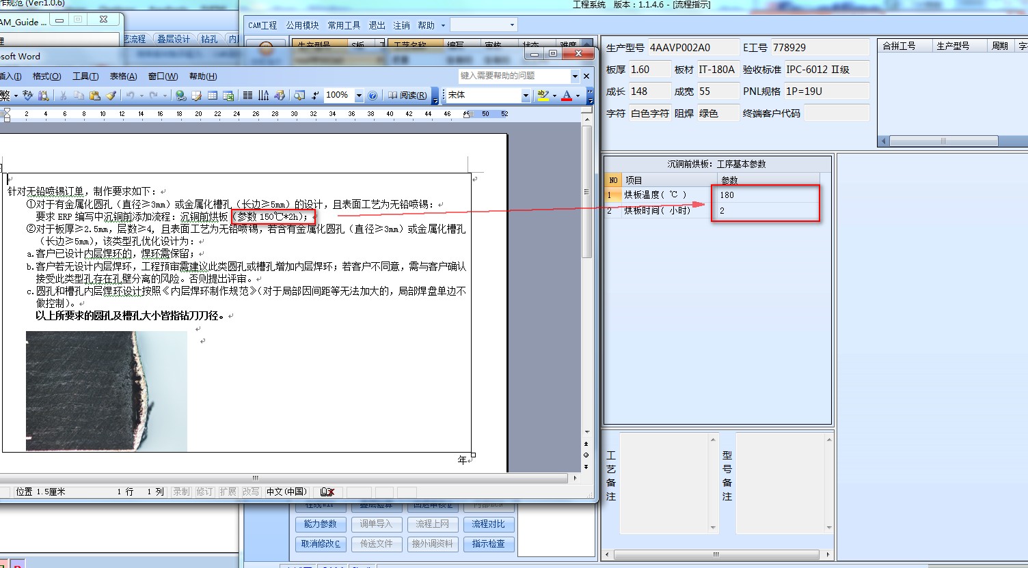Click the Research icon in Word toolbar
The width and height of the screenshot is (1028, 568).
(42, 96)
